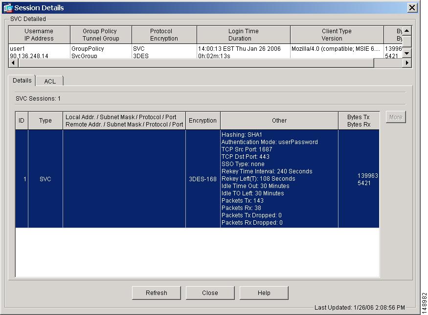Click Packets Rx: 38 text
Viewport: 428px width, 315px height.
(241, 208)
